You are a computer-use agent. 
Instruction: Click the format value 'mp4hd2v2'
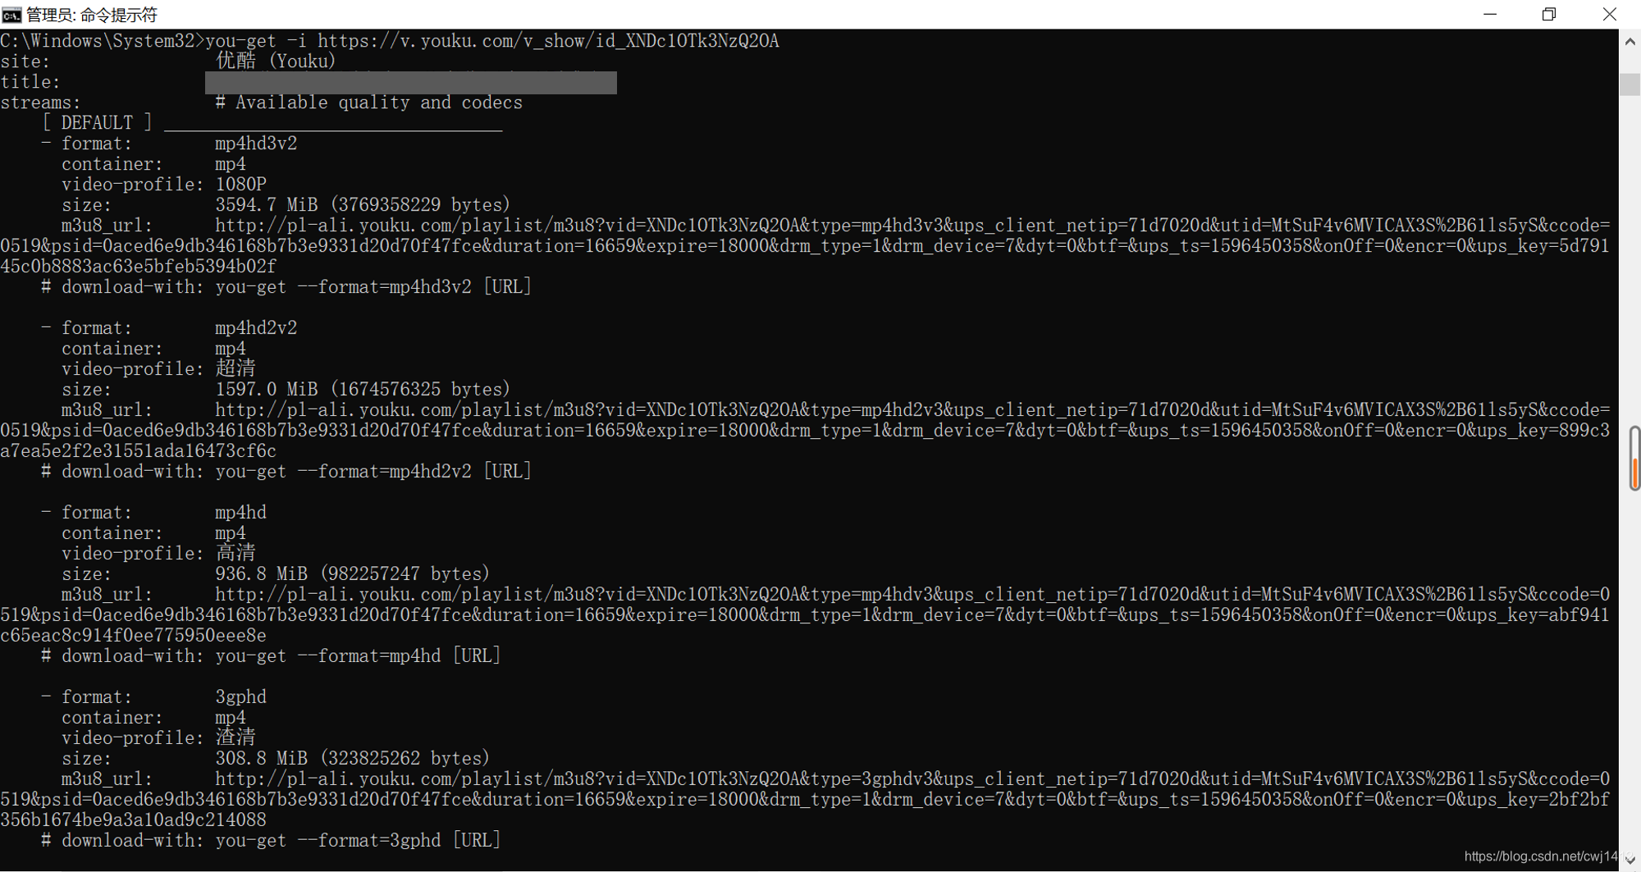[256, 328]
